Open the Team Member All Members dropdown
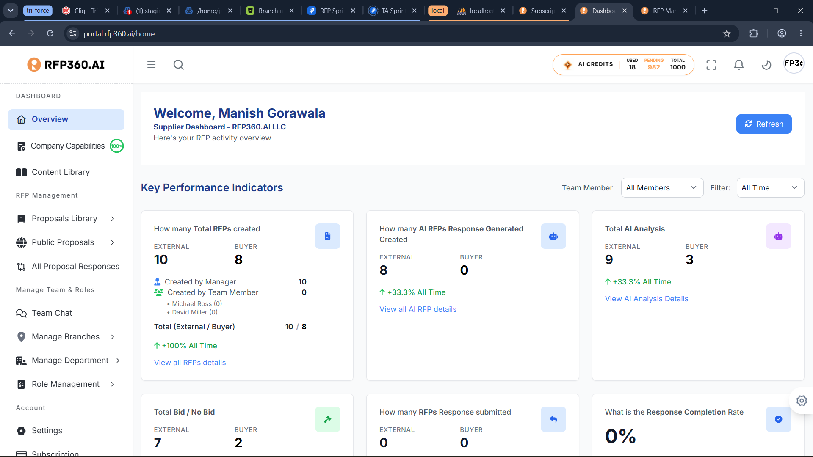The image size is (813, 457). tap(662, 188)
